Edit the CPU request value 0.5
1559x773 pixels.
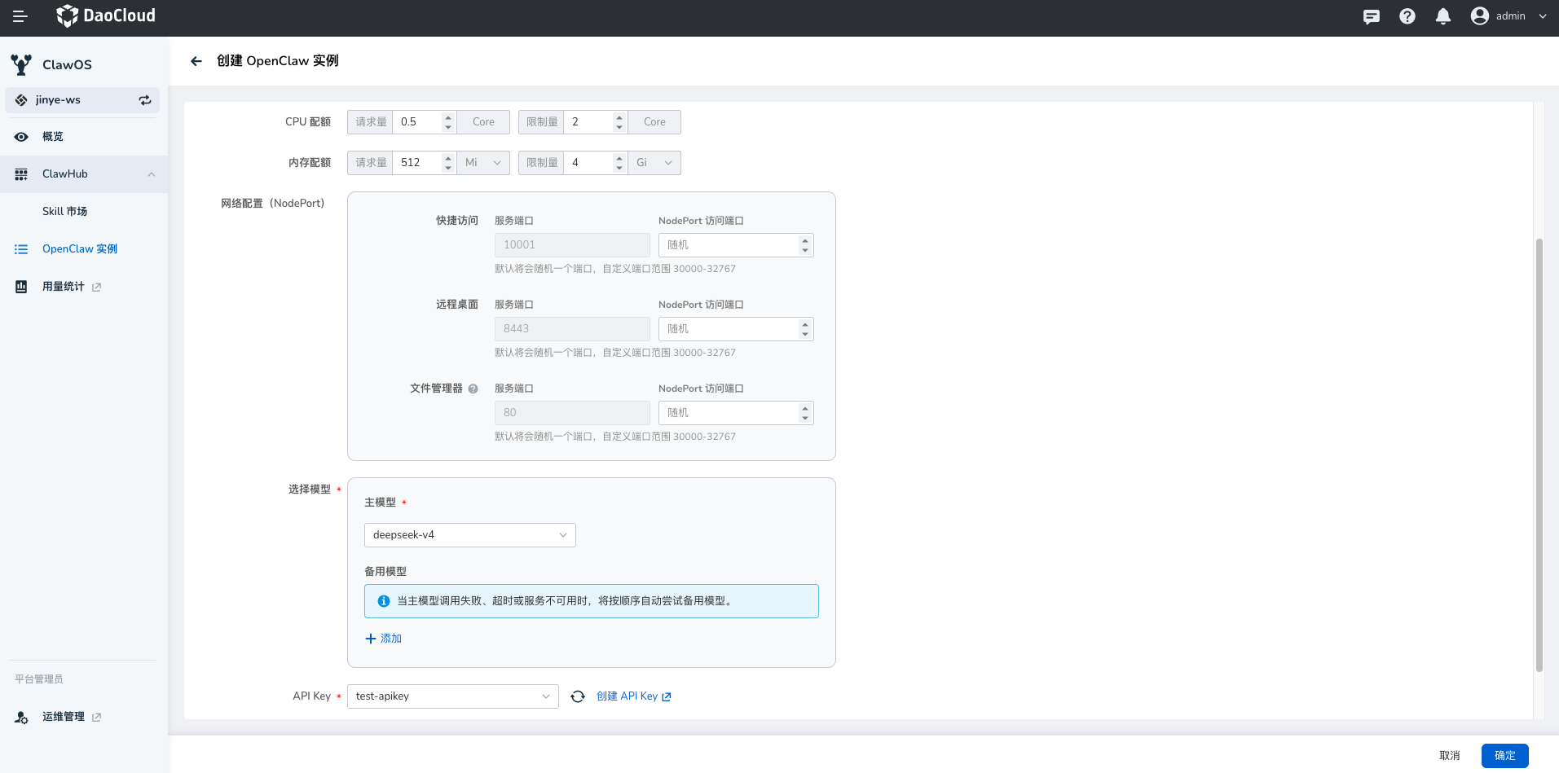(x=417, y=122)
